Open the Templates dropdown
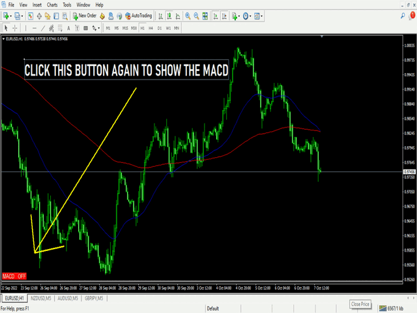 (x=258, y=16)
